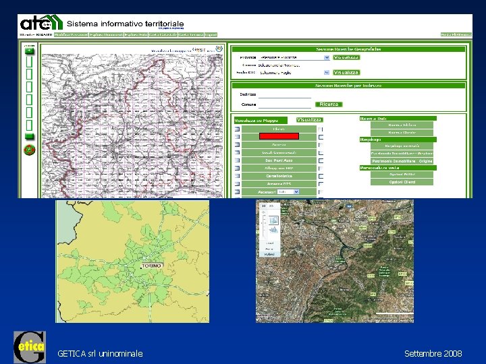
Task: Click the zoom-out green button below zoom levels
Action: [x=30, y=136]
